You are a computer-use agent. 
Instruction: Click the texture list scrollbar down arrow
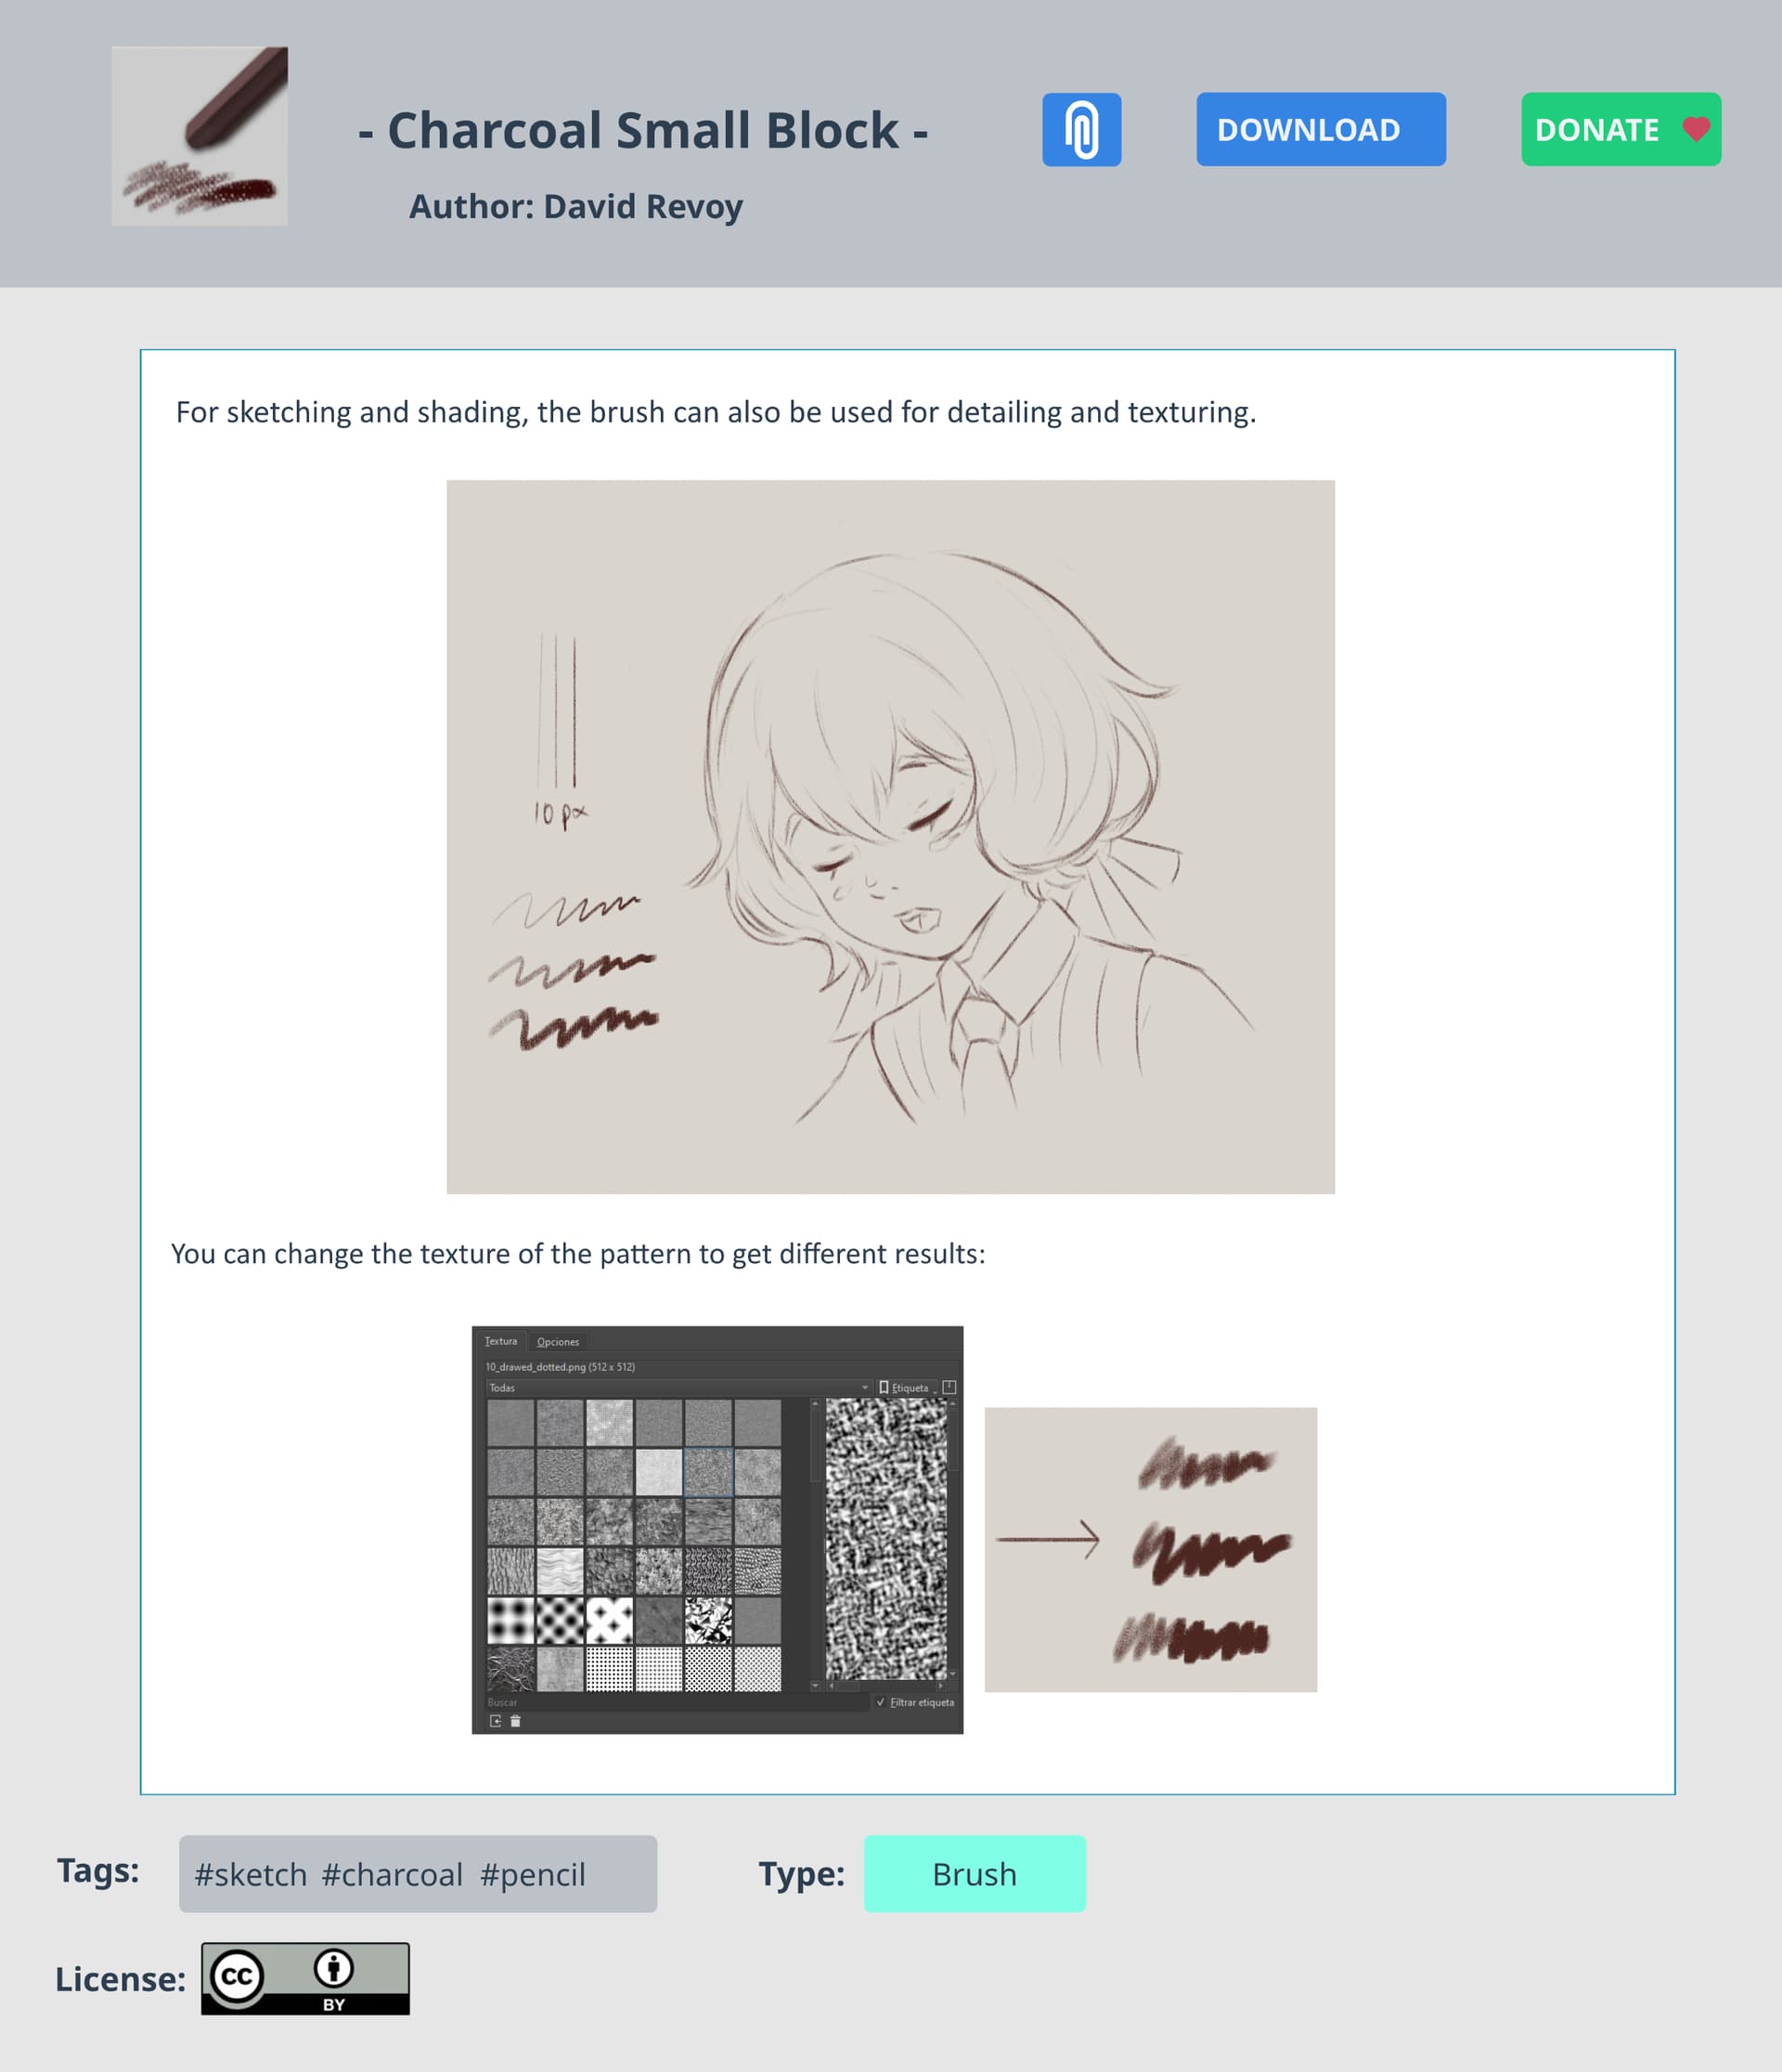pyautogui.click(x=815, y=1685)
